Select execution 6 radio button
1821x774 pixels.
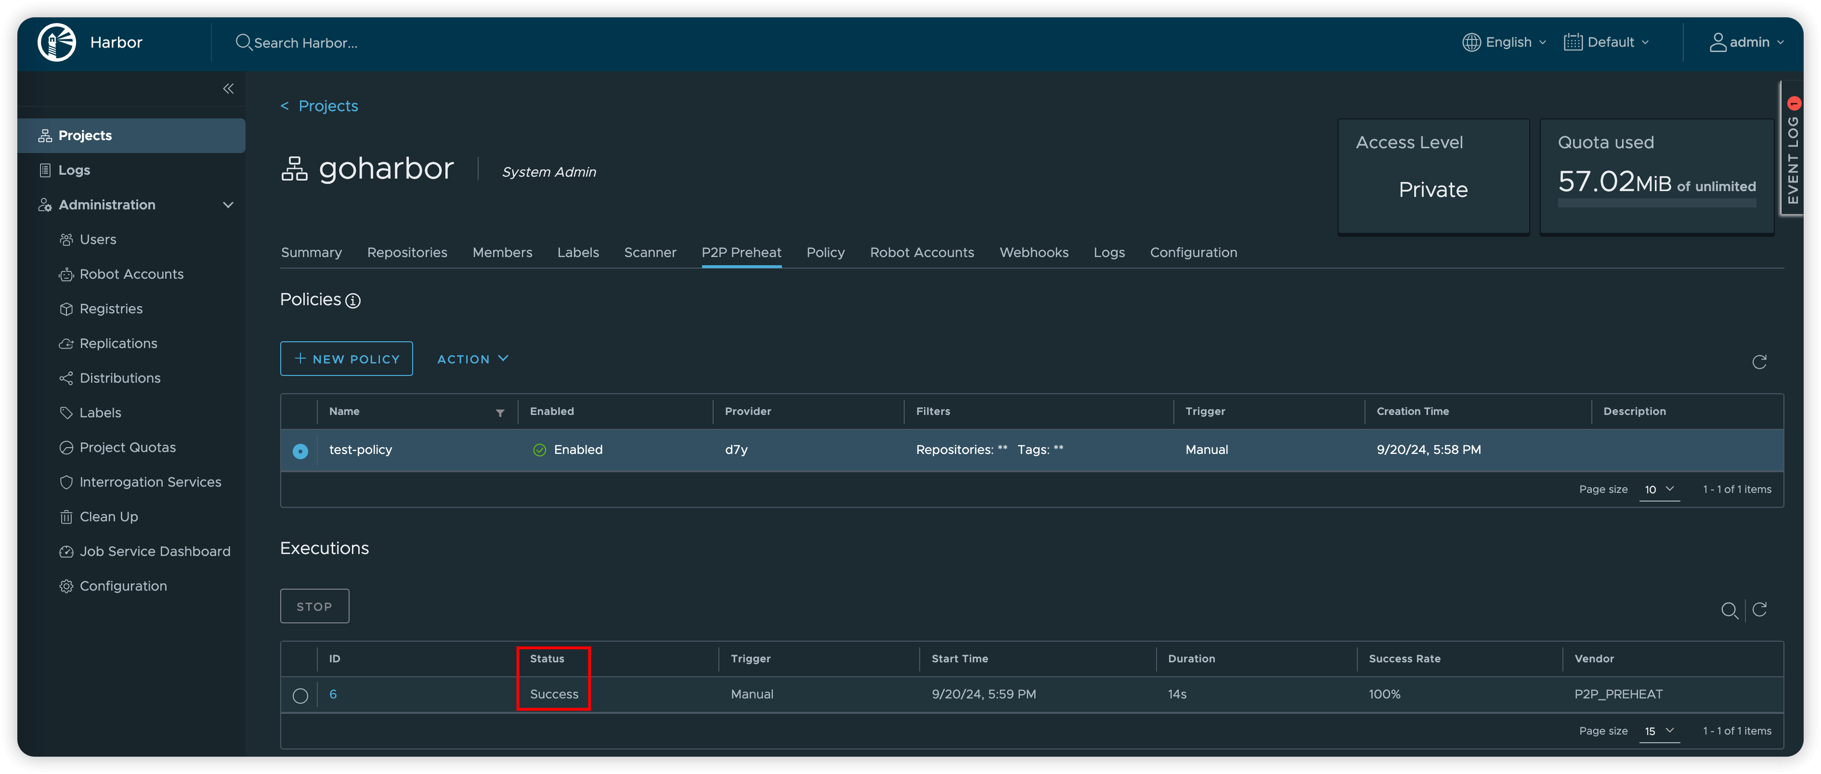click(x=300, y=695)
